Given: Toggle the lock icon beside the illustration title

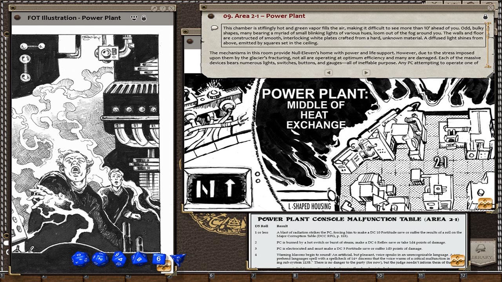Looking at the screenshot, I should [x=144, y=18].
